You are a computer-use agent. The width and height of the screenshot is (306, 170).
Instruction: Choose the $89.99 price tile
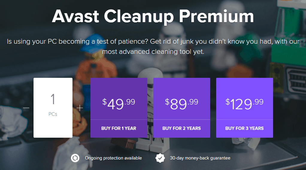(x=182, y=99)
